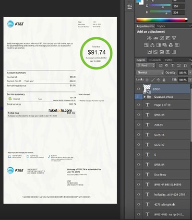Lock all with padlock icon
This screenshot has height=220, width=192.
point(164,80)
